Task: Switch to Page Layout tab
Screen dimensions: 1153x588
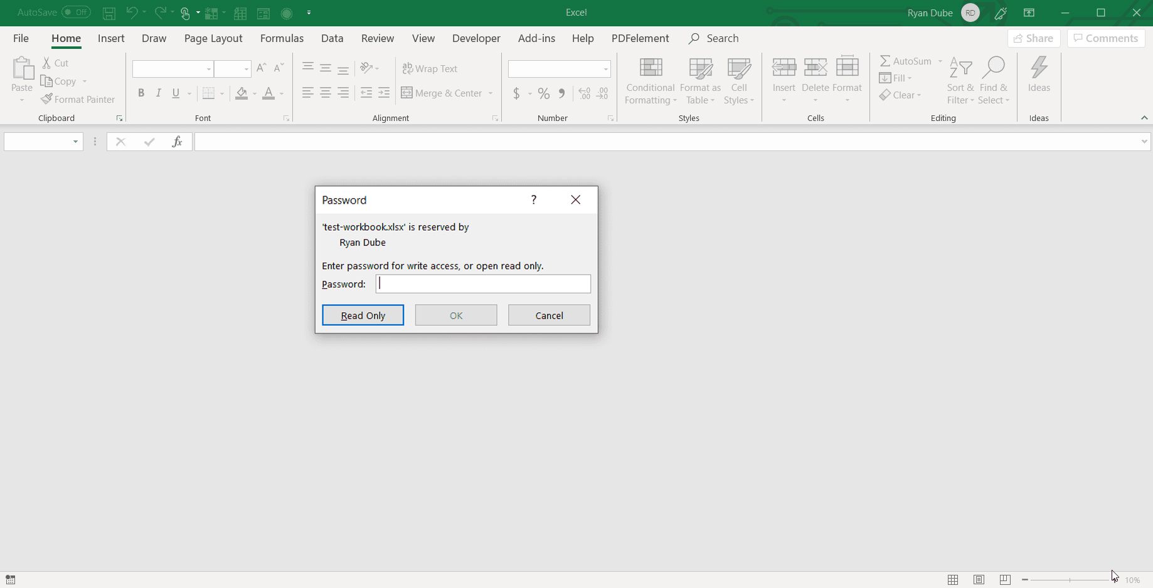Action: point(213,38)
